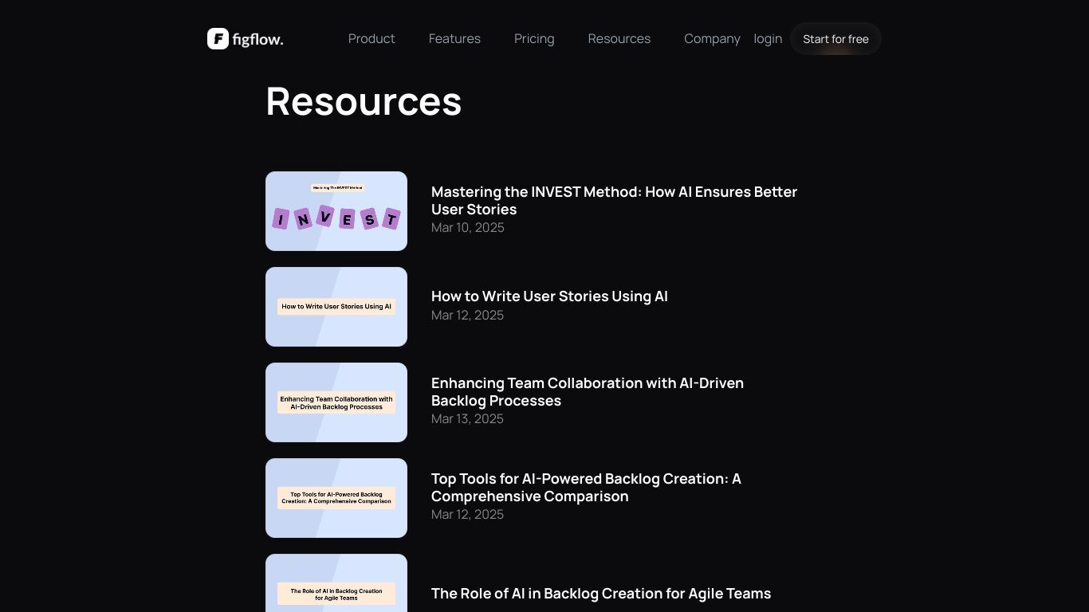Open the Enhancing Team Collaboration thumbnail
The height and width of the screenshot is (612, 1089).
[336, 402]
